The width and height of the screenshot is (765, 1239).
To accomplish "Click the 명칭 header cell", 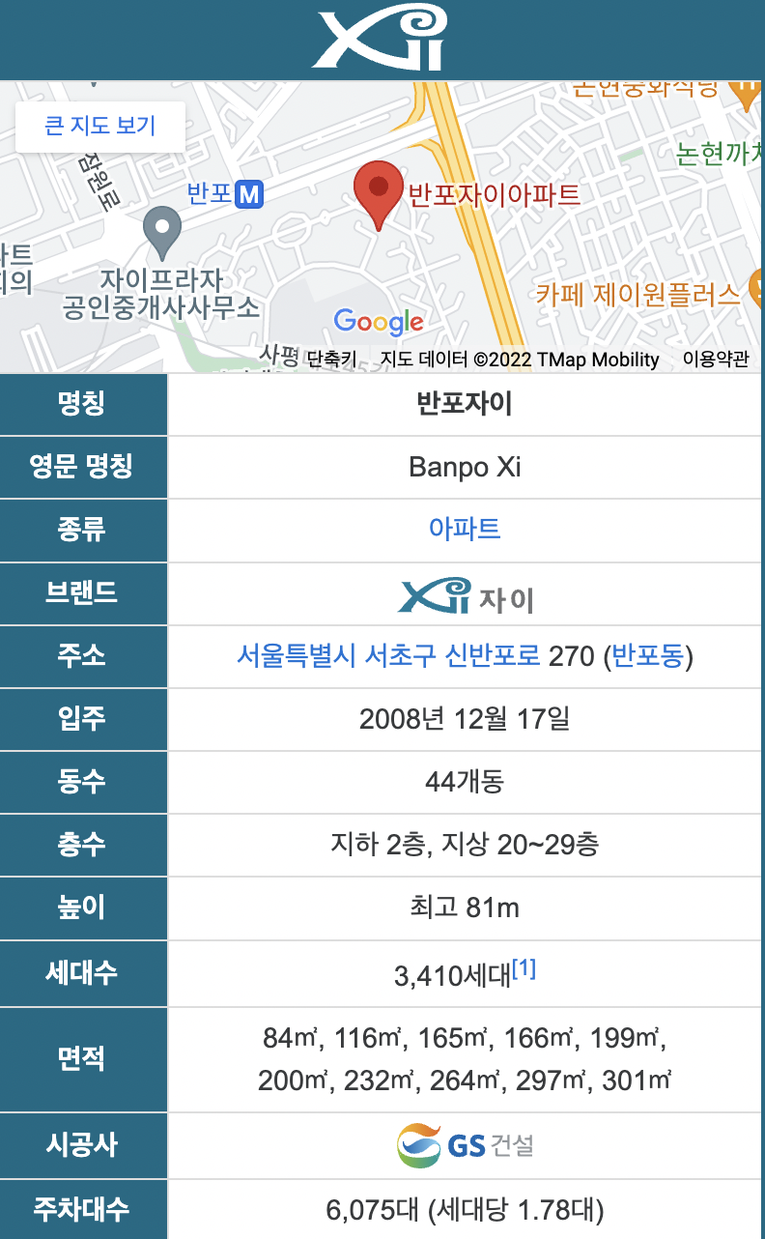I will pos(83,404).
